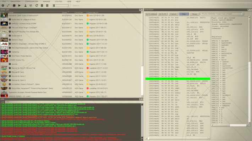Click the Open/Boot disc toolbar icon
Image resolution: width=252 pixels, height=141 pixels.
(3, 5)
